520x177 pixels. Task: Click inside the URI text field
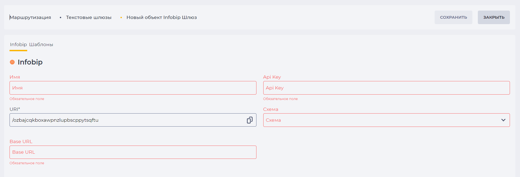coord(128,120)
